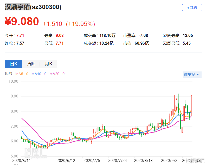Click the 成交量 volume 118.10万
206x165 pixels.
tap(107, 35)
